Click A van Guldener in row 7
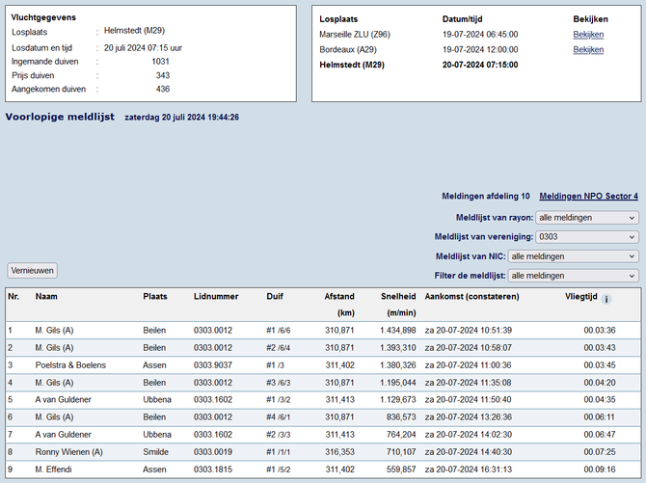 63,435
